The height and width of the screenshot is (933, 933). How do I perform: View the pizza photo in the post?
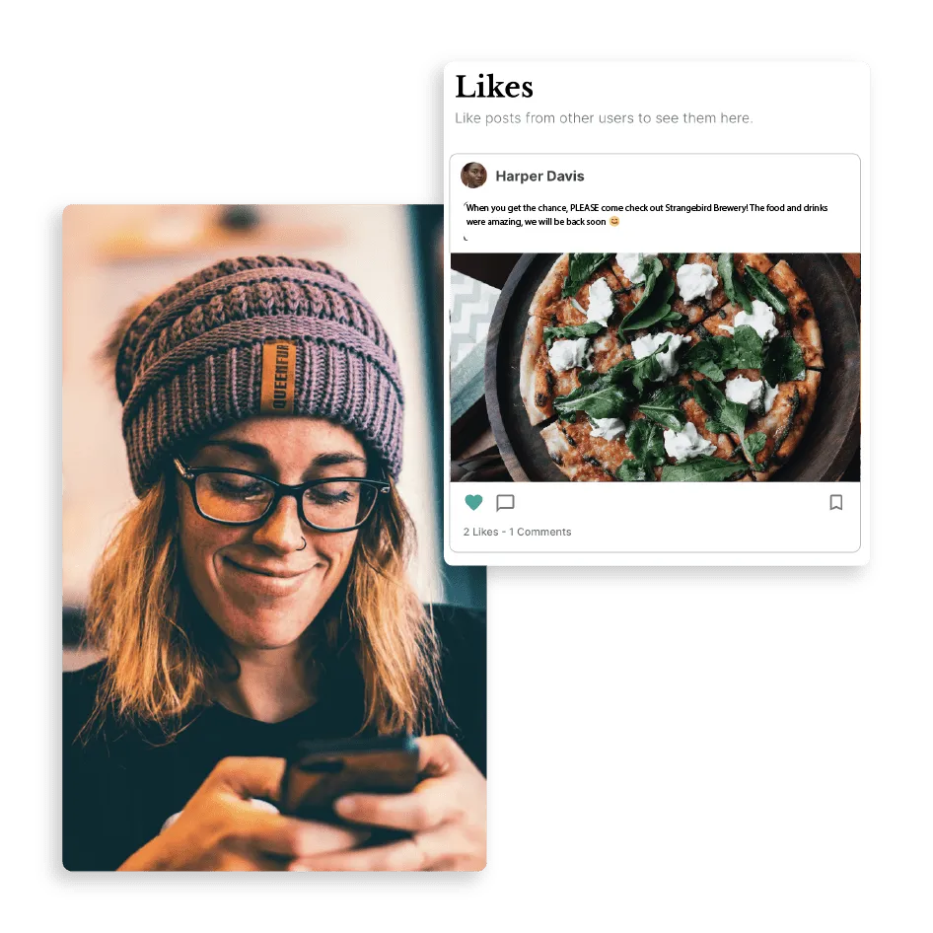click(655, 367)
